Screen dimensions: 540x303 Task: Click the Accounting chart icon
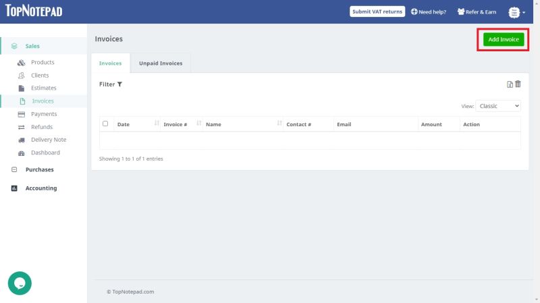click(x=14, y=188)
